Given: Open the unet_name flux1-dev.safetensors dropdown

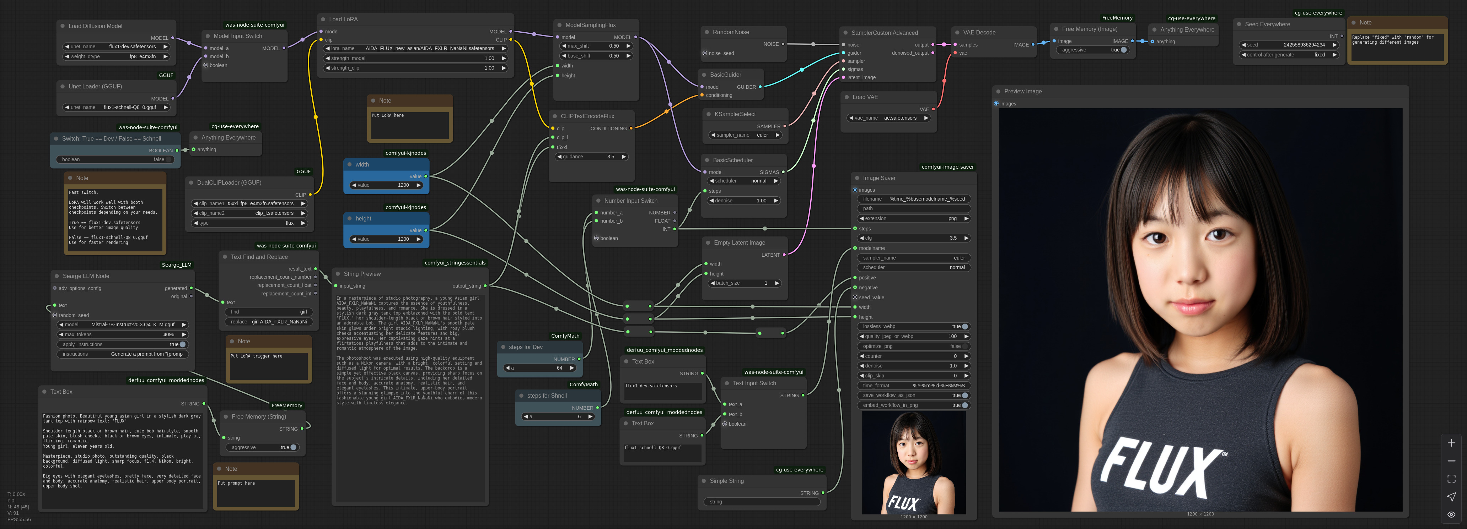Looking at the screenshot, I should [x=116, y=47].
